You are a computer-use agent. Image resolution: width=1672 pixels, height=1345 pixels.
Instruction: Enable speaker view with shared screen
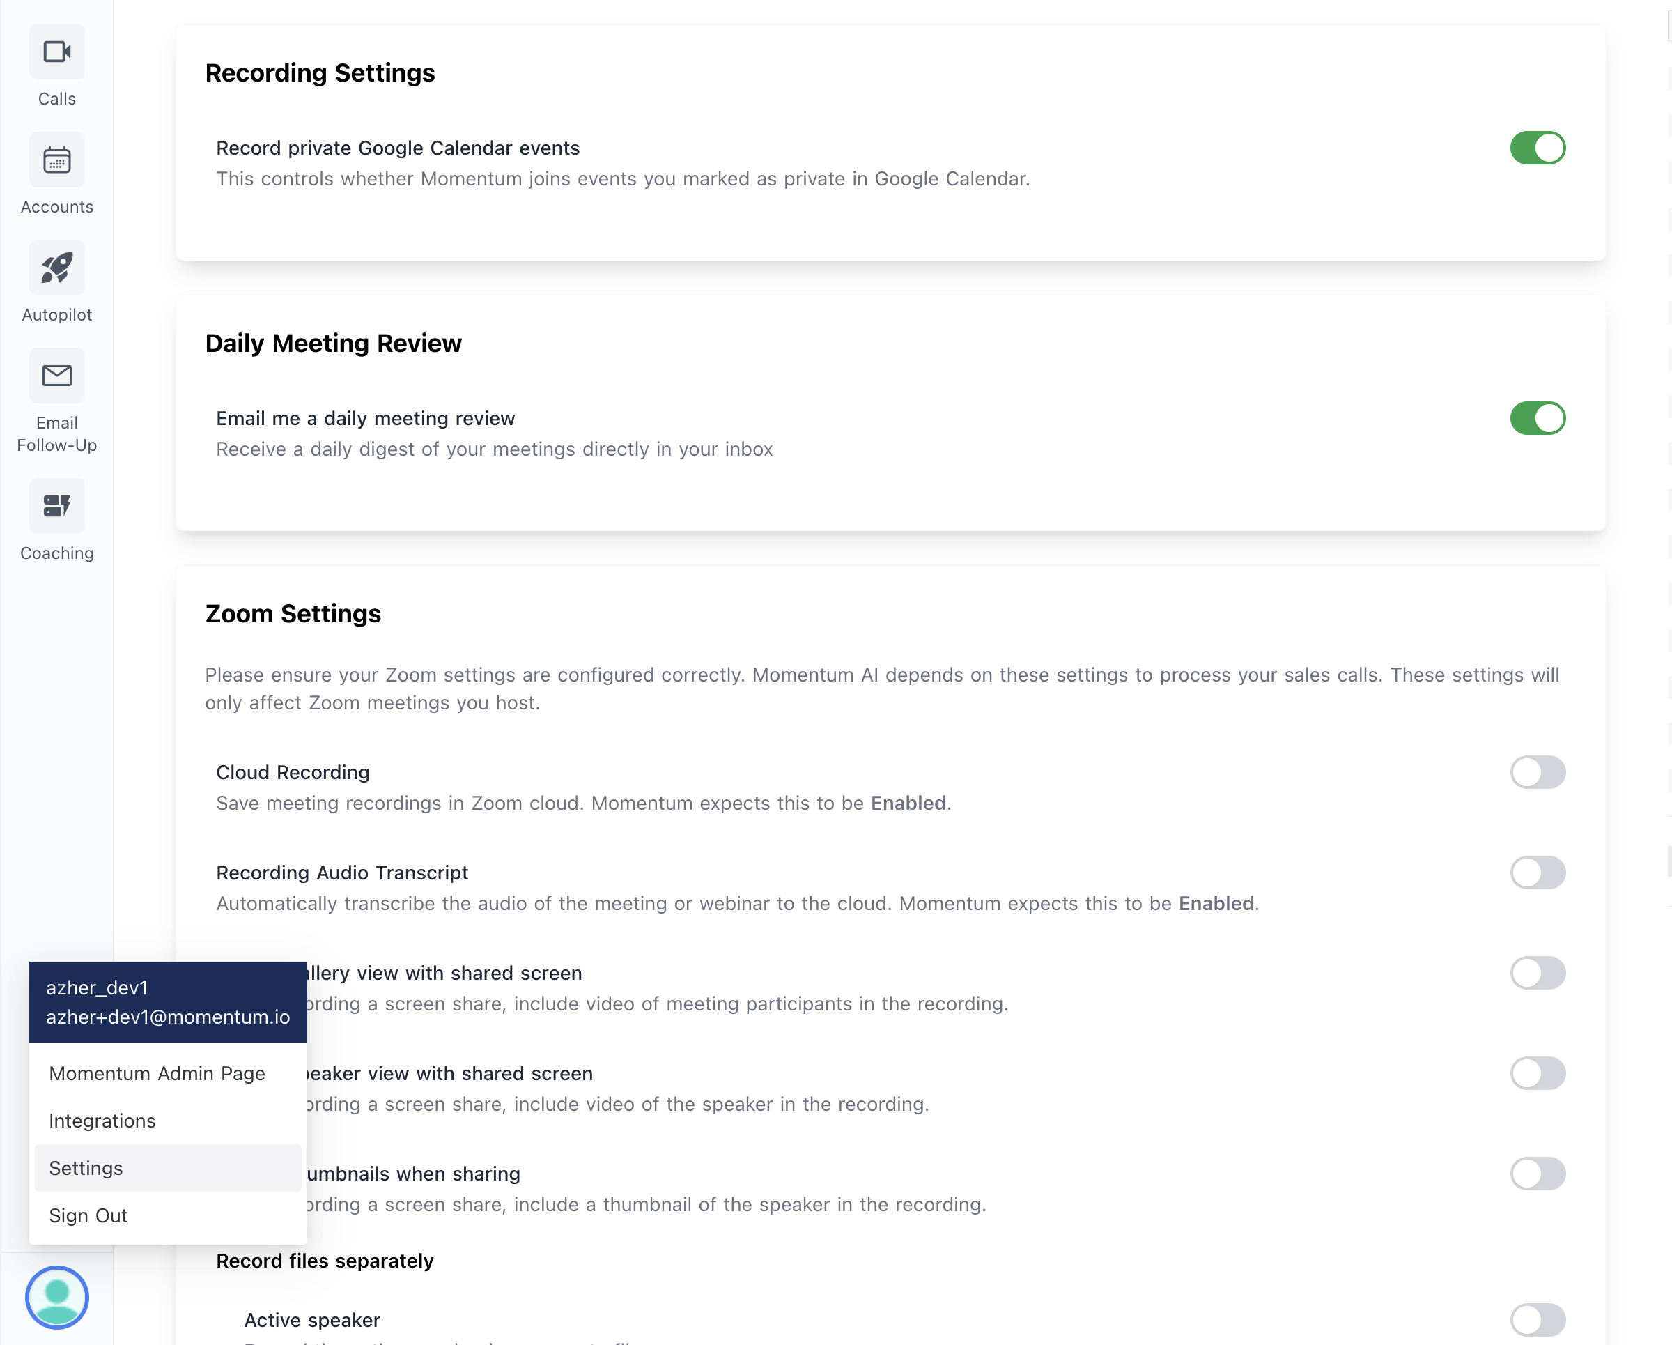click(1539, 1073)
